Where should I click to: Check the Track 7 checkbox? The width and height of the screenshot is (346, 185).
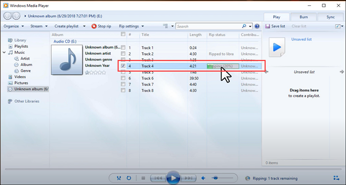(123, 84)
